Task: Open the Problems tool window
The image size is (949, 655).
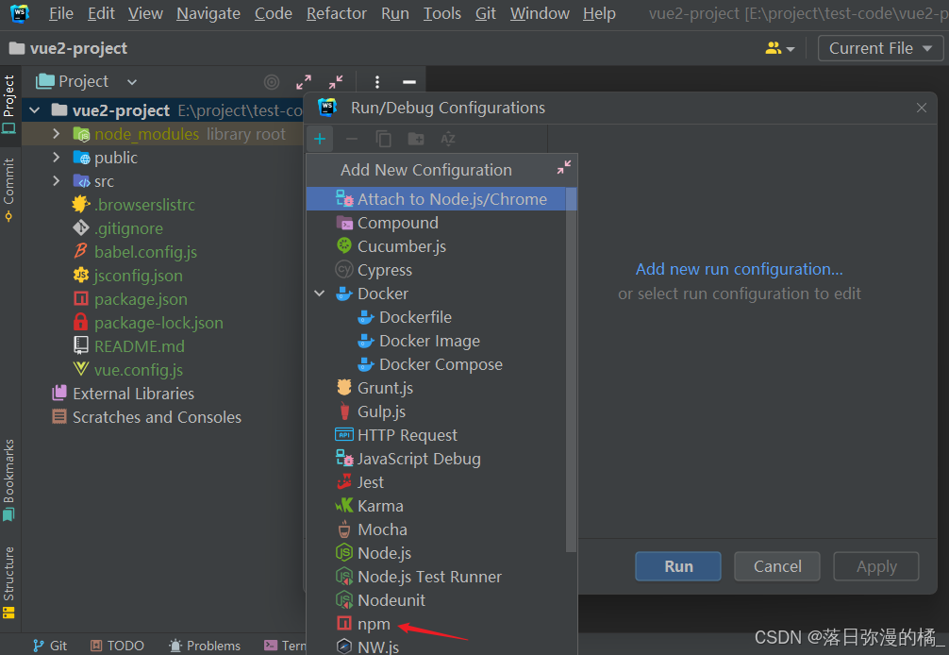Action: point(205,646)
